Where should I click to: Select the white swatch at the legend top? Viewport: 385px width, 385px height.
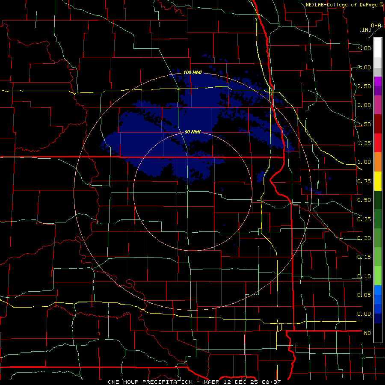coord(378,48)
